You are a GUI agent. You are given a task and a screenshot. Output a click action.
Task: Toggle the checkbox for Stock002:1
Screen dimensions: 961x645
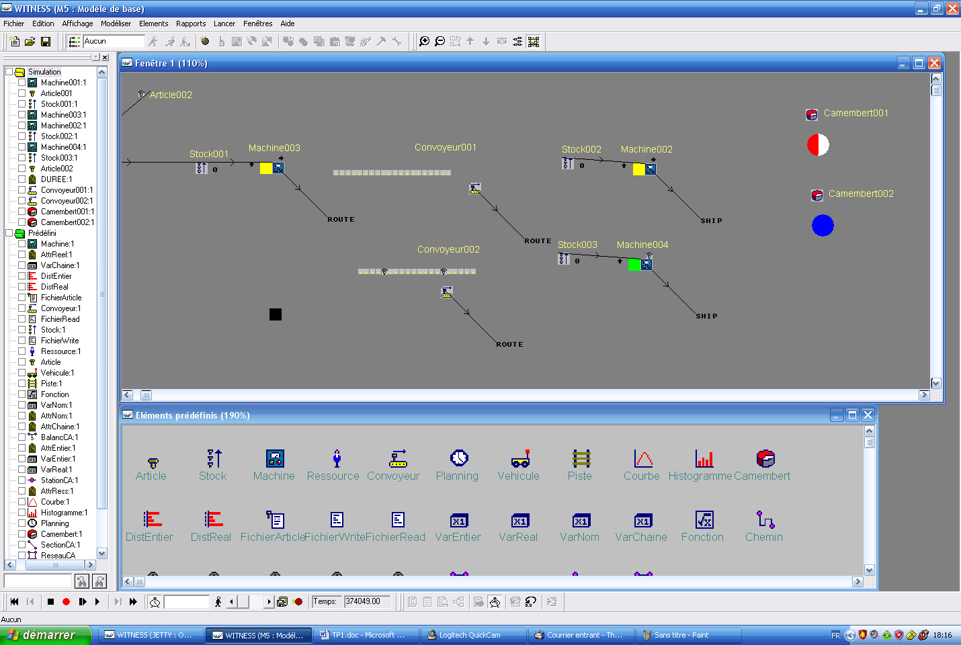click(x=22, y=136)
